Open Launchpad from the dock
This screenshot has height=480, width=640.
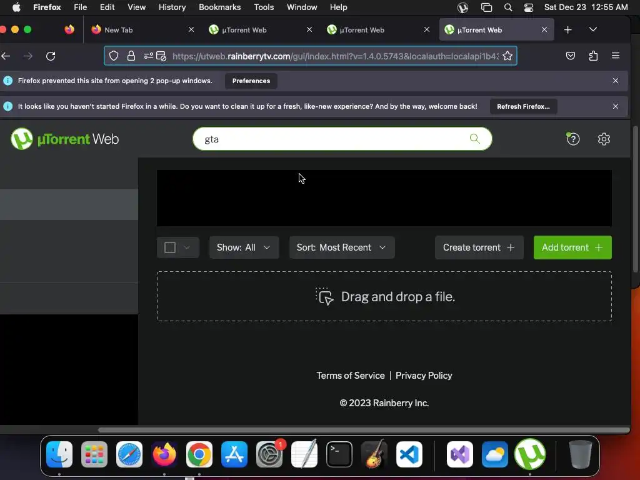[94, 454]
